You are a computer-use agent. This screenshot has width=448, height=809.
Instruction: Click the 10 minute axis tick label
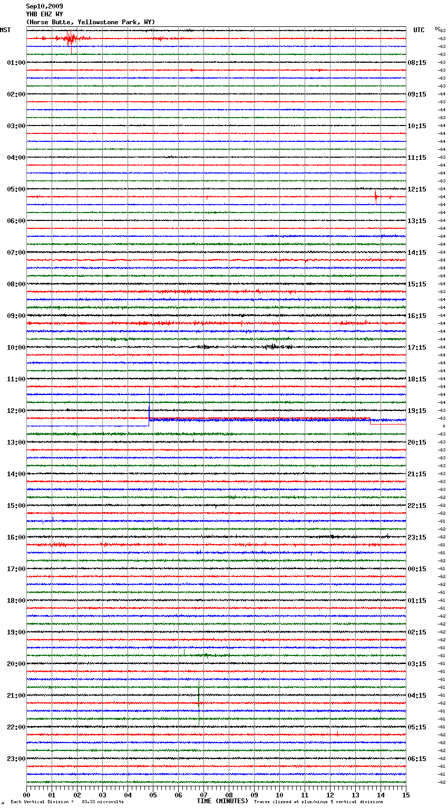279,795
